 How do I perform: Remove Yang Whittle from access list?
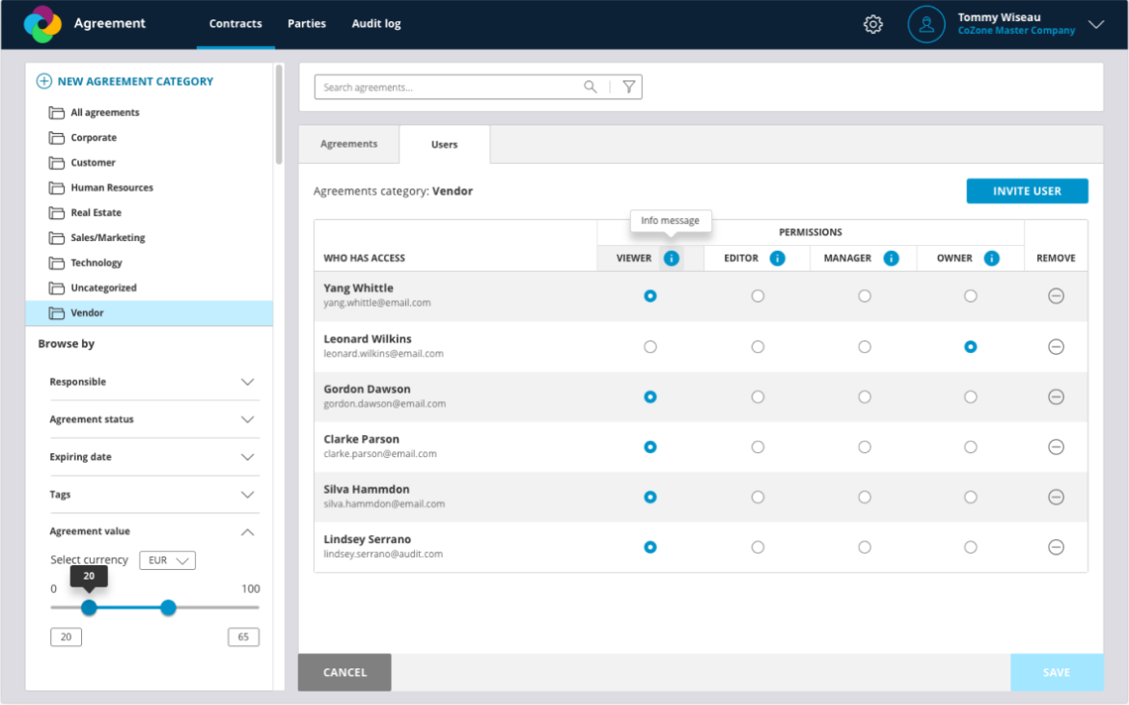coord(1056,296)
